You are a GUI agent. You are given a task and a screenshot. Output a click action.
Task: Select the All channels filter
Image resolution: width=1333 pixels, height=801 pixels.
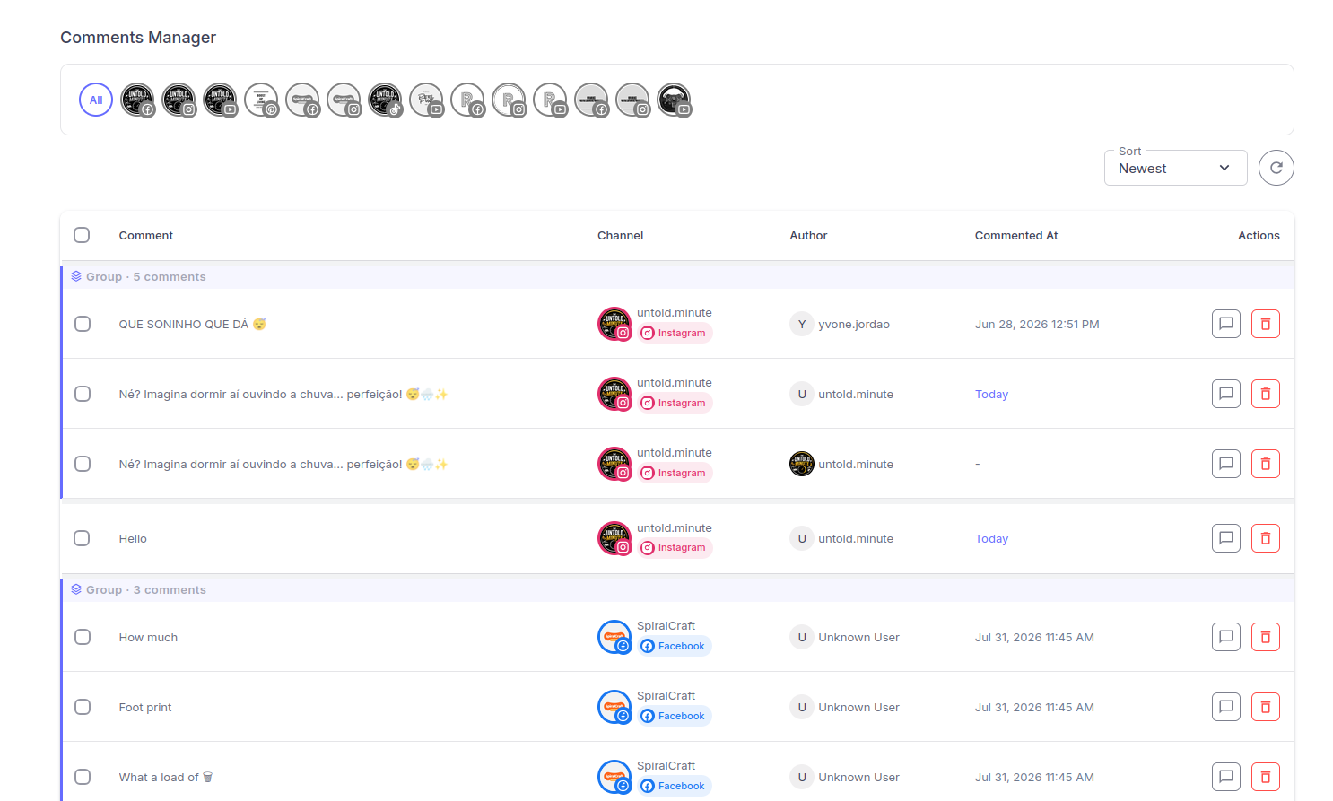coord(96,100)
